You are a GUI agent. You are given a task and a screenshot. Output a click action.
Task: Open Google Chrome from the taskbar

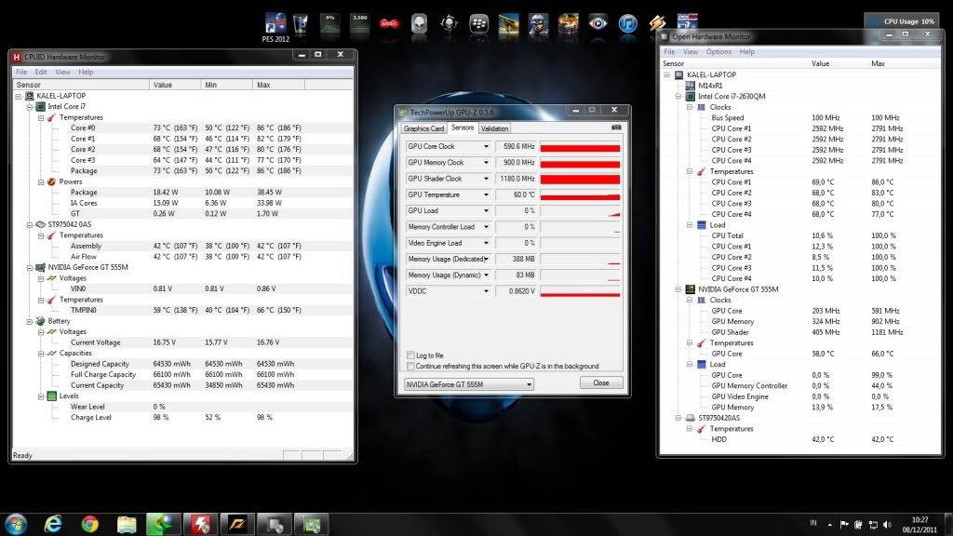tap(90, 524)
